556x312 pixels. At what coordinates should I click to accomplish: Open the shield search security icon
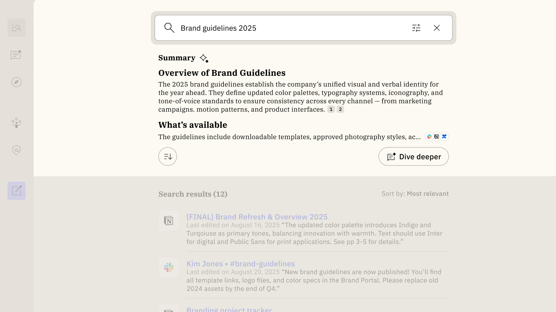tap(16, 150)
